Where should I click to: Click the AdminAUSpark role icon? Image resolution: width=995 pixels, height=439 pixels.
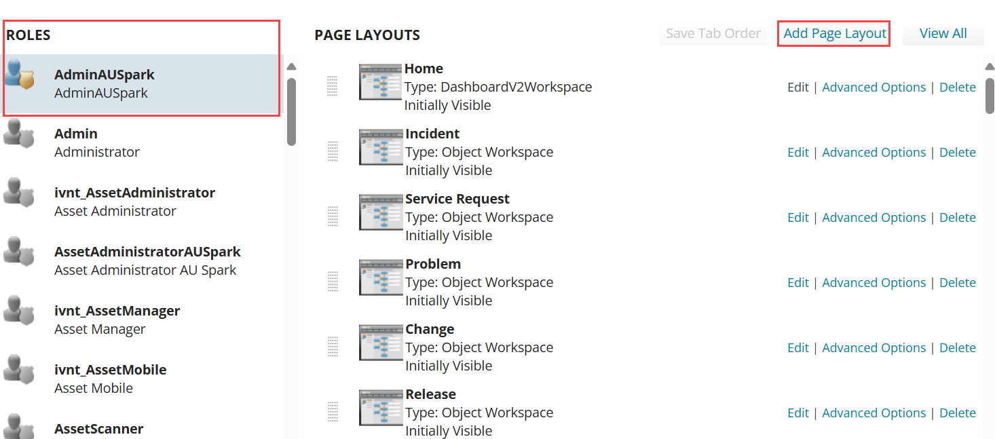[x=19, y=75]
